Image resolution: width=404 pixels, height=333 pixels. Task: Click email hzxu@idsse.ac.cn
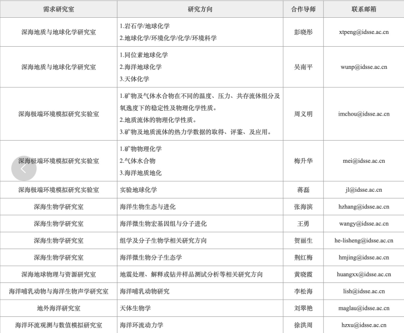[364, 325]
